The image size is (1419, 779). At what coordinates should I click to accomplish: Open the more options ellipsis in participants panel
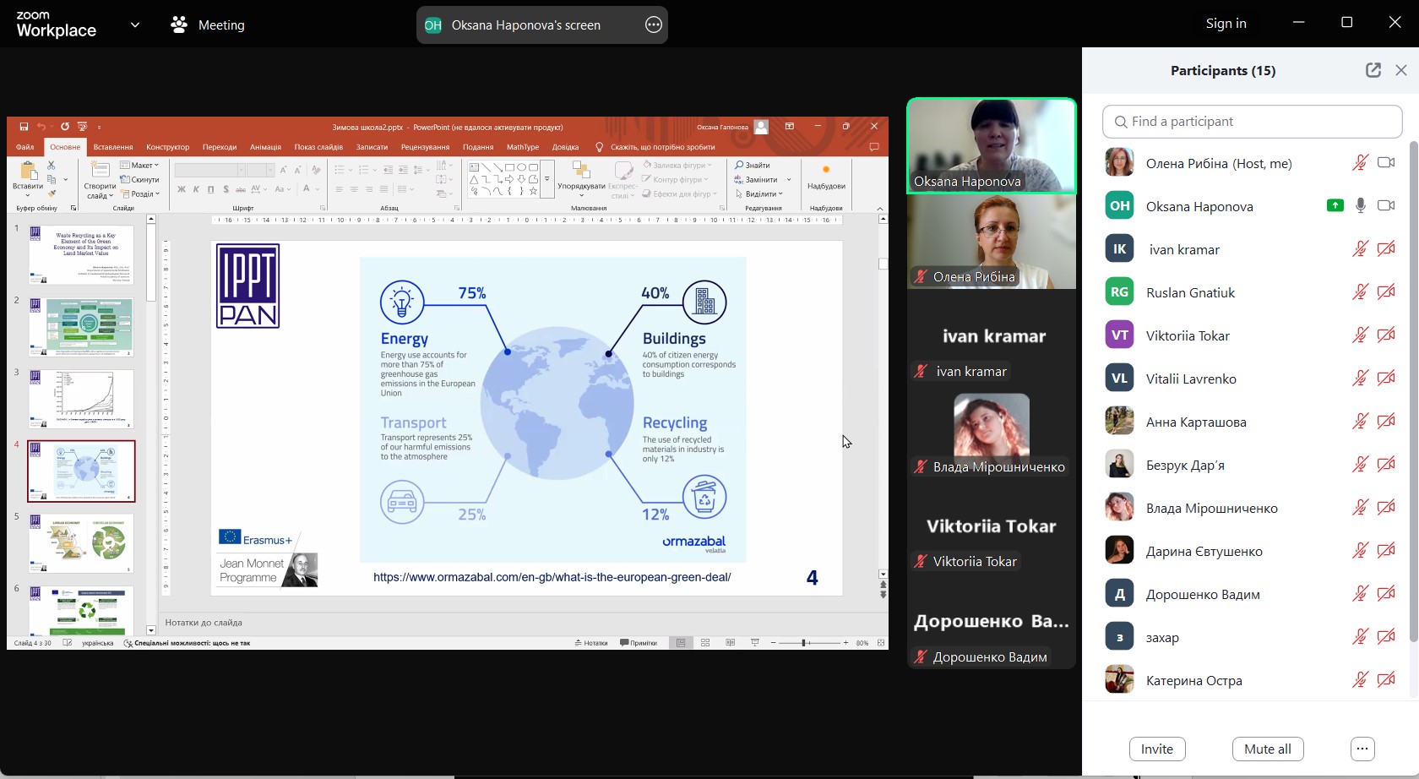pyautogui.click(x=1362, y=749)
